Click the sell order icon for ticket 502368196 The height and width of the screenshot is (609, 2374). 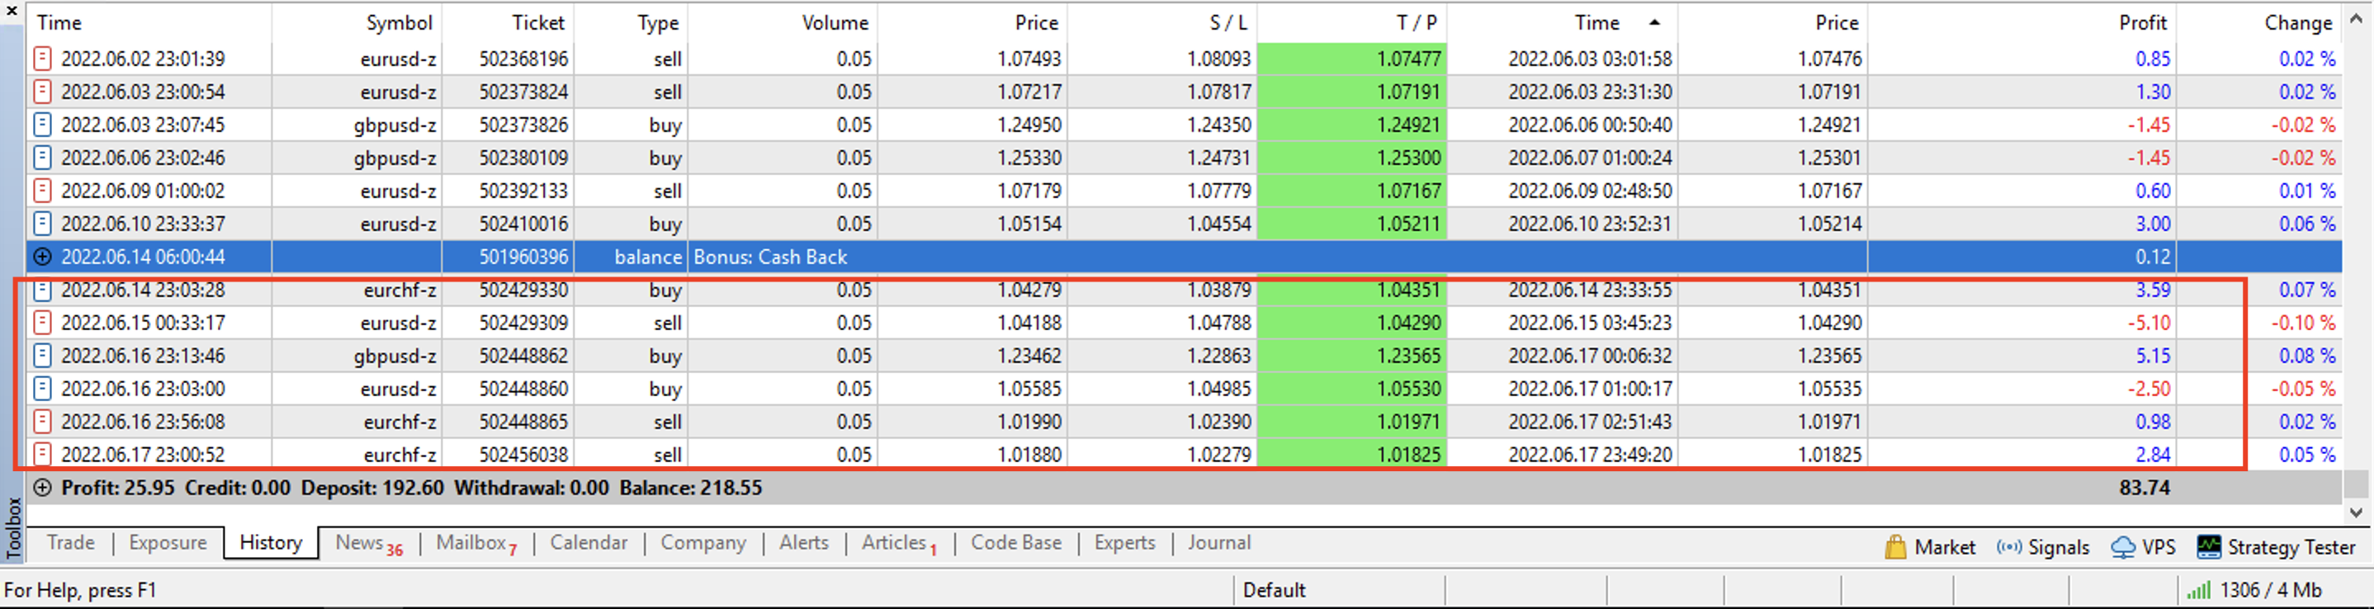point(41,59)
